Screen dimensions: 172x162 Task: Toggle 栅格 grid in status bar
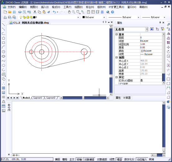(65, 160)
